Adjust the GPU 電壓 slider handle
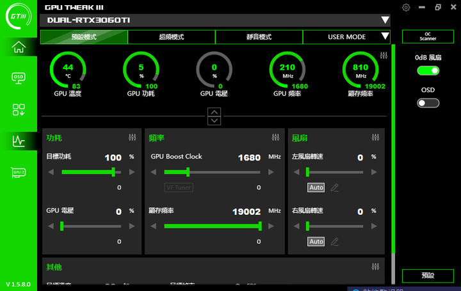 [61, 226]
